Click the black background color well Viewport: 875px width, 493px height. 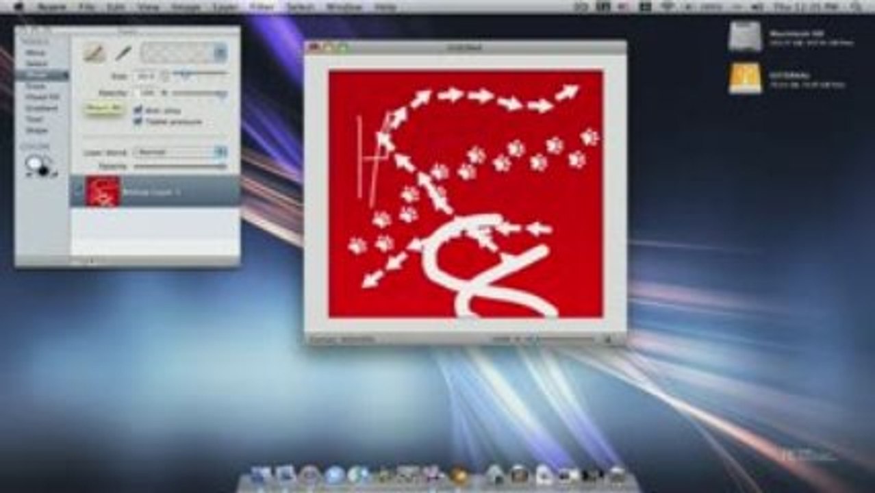click(x=45, y=170)
